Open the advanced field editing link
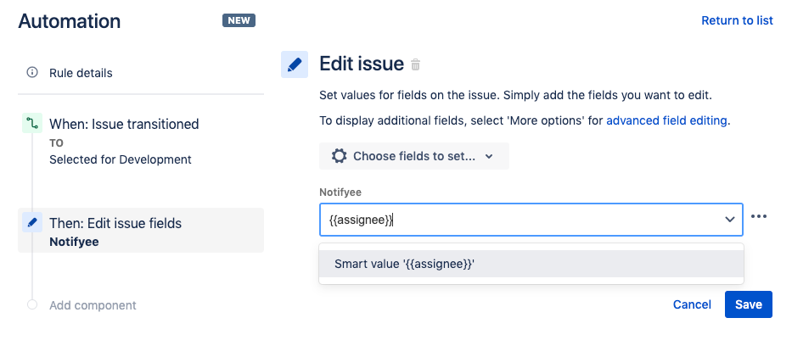Viewport: 792px width, 357px height. [x=666, y=120]
